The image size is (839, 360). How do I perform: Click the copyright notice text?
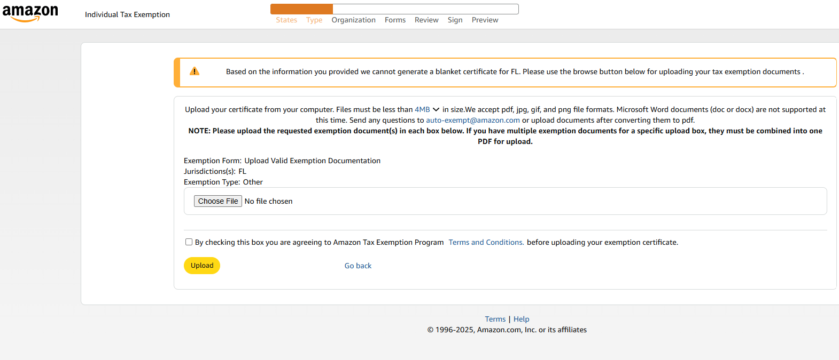pos(507,330)
